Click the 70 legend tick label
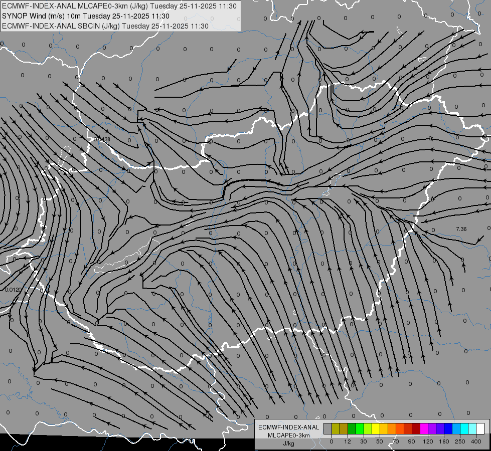Viewport: 491px width, 451px height. point(396,441)
